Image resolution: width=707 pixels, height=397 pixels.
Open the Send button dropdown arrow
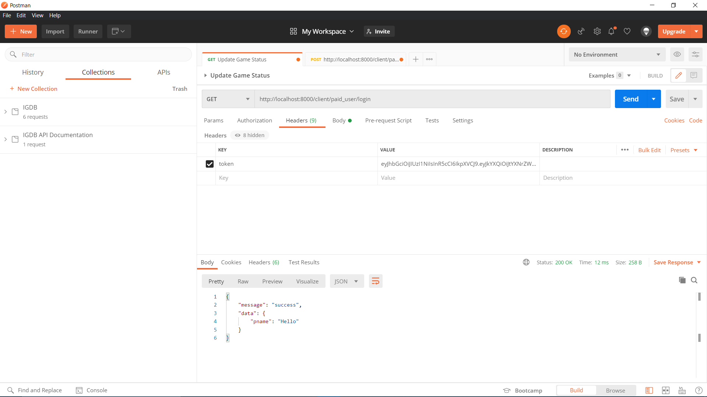click(654, 99)
